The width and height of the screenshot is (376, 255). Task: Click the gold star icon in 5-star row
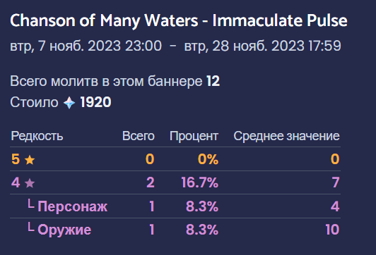(30, 160)
